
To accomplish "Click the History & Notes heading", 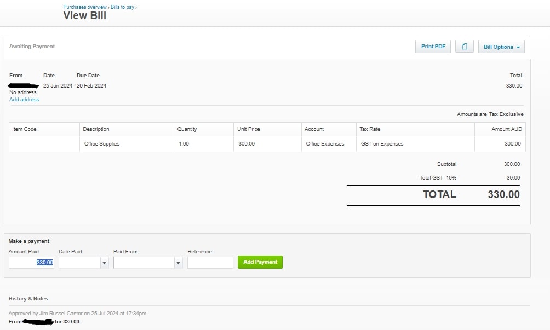I will 28,299.
